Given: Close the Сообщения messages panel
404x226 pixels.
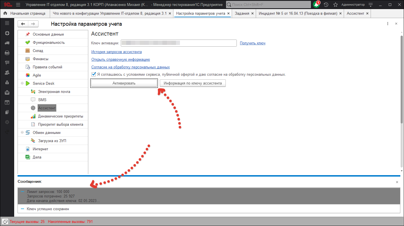Looking at the screenshot, I should click(397, 182).
